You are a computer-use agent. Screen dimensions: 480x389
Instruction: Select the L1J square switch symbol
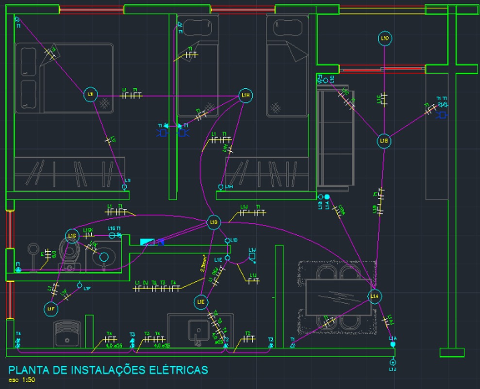[x=252, y=256]
